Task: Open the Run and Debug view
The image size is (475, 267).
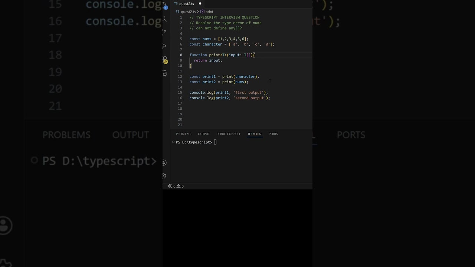Action: coord(165,46)
